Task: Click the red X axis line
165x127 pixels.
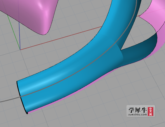Action: click(61, 38)
